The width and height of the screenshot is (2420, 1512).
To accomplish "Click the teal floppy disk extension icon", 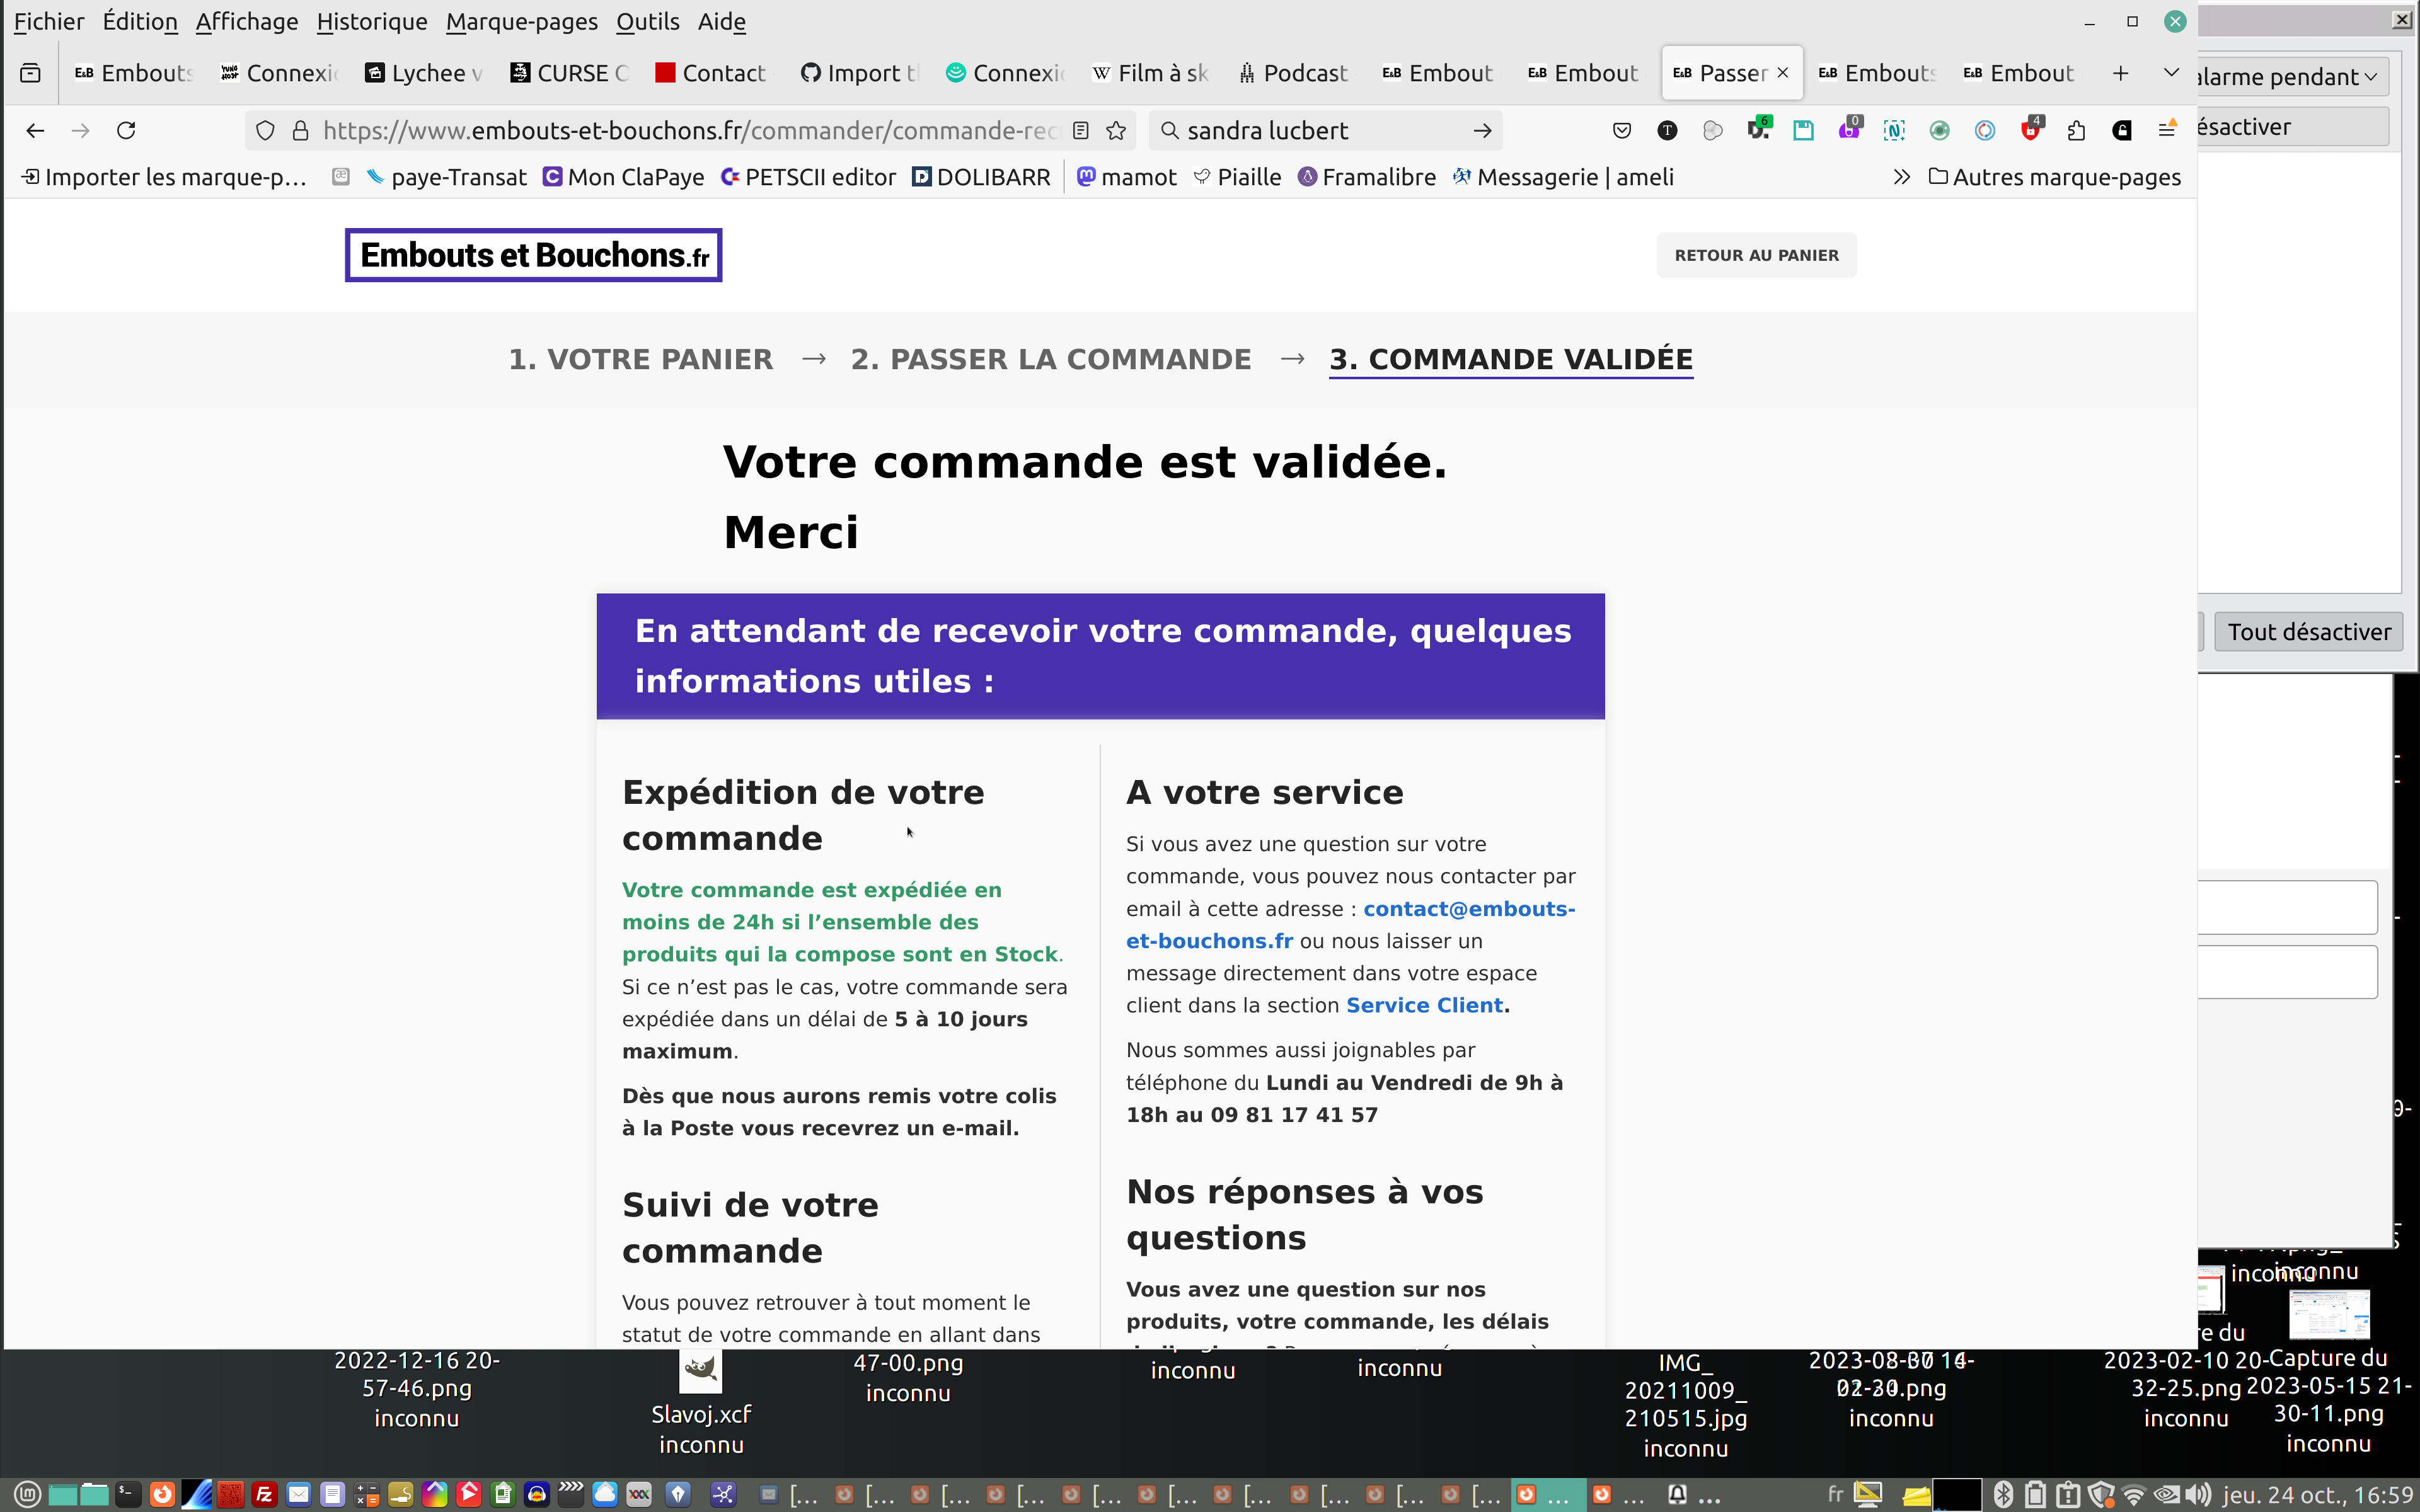I will point(1803,130).
